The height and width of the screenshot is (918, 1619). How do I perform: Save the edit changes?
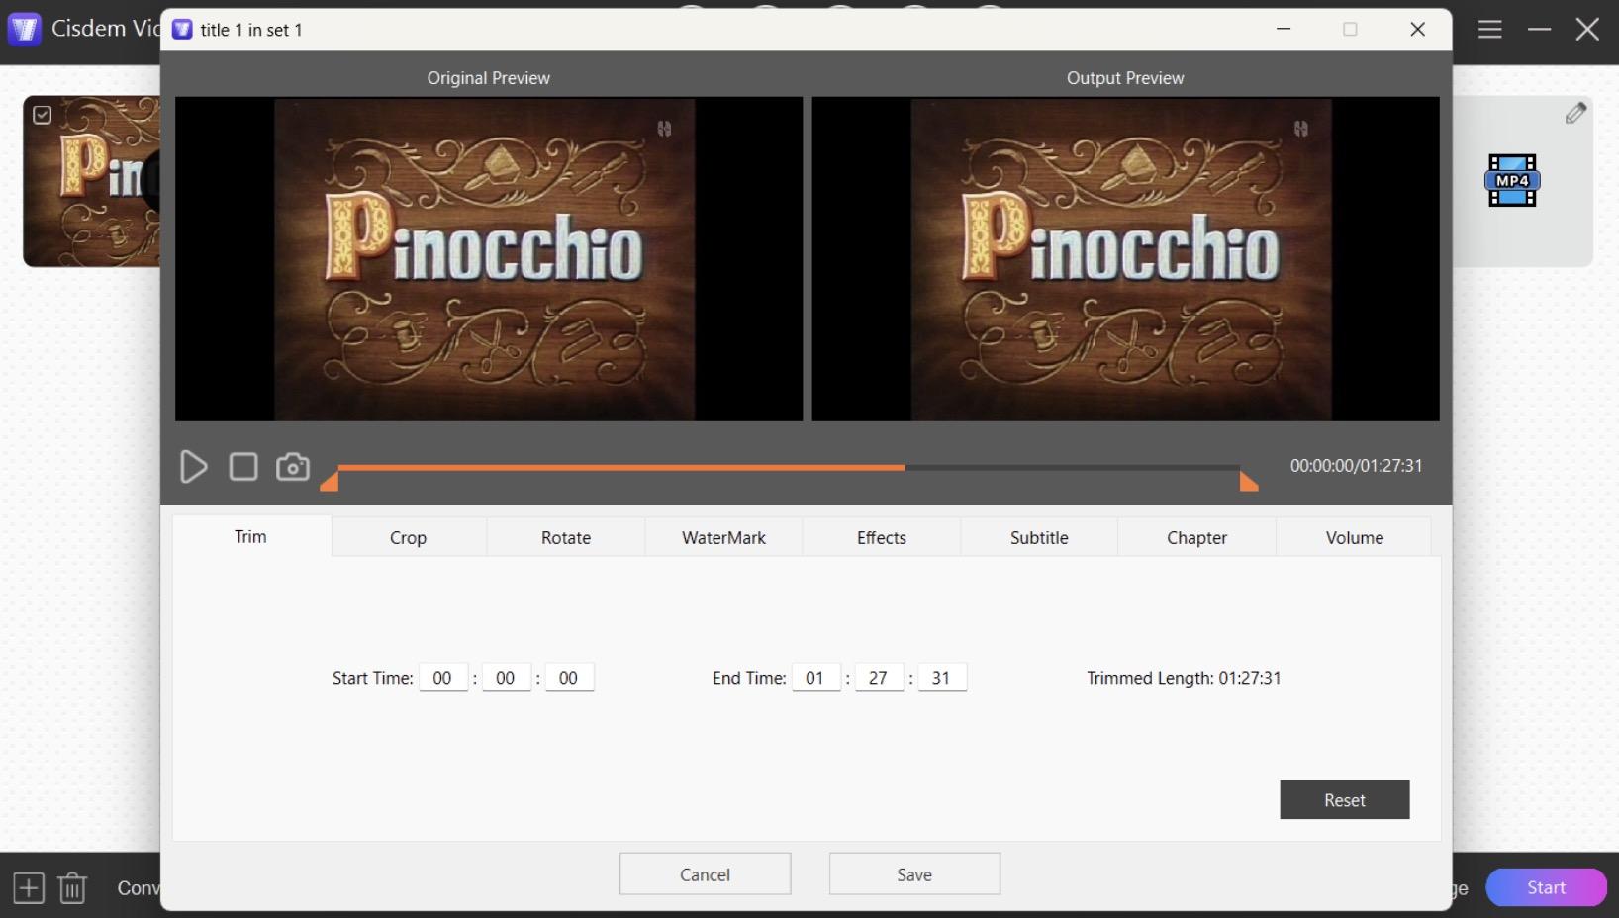coord(914,874)
